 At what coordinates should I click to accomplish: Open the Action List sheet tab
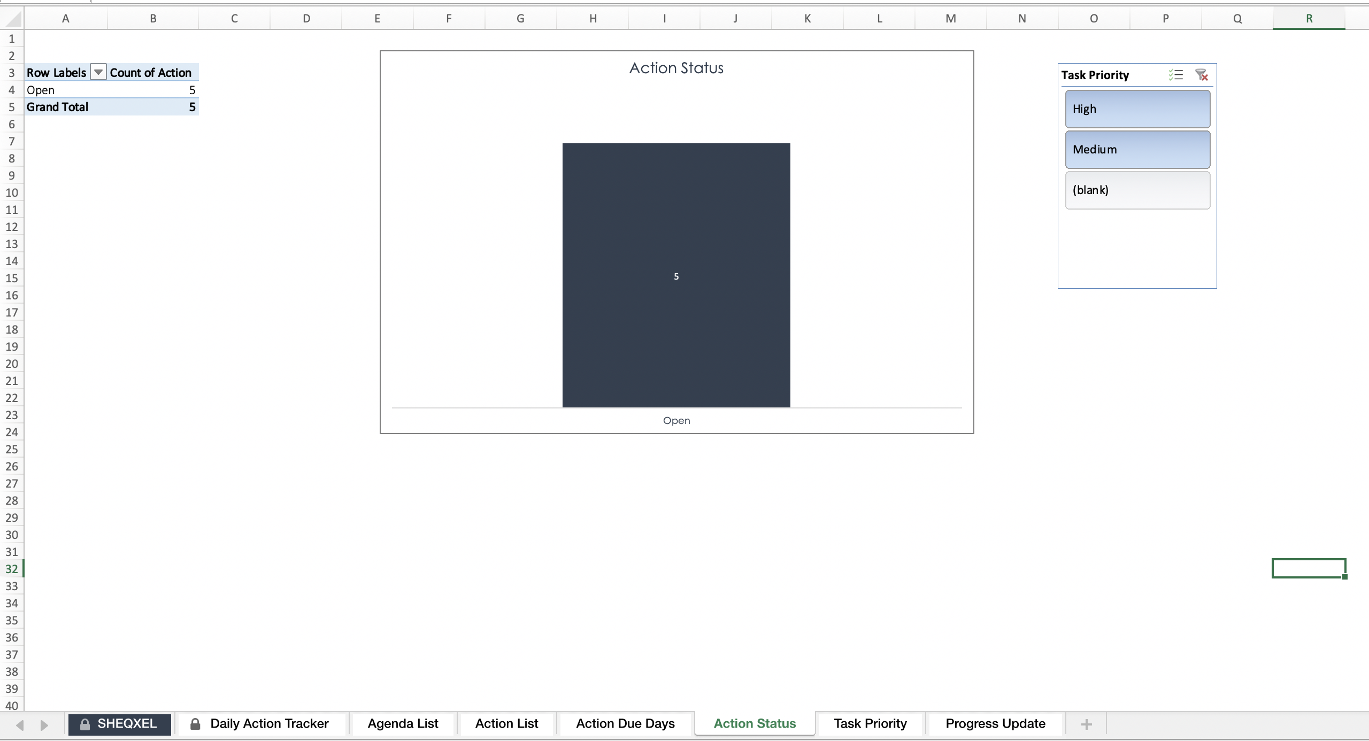506,724
